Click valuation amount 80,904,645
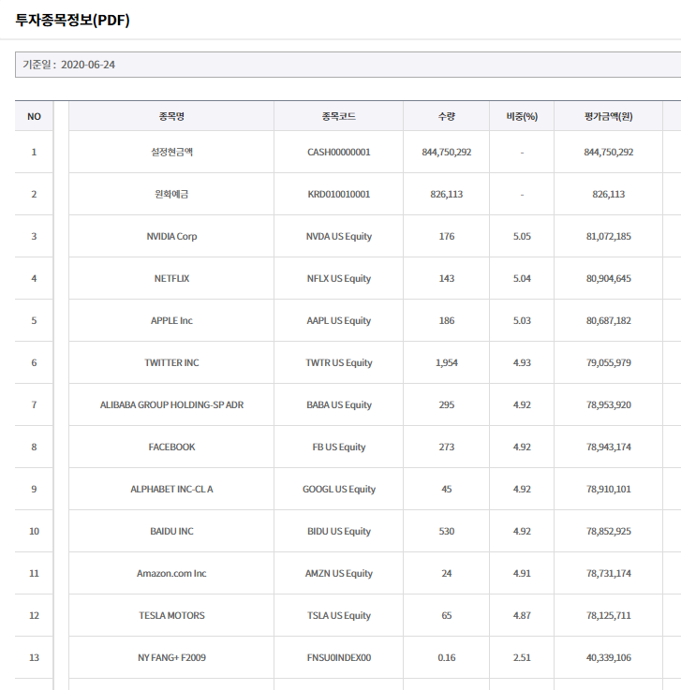Screen dimensions: 681x690 [608, 279]
